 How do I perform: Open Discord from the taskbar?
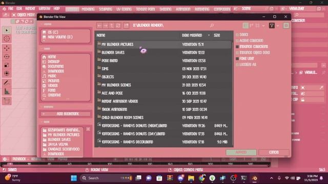click(x=181, y=178)
